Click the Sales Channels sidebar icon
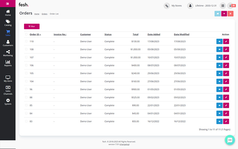The height and width of the screenshot is (149, 238). (8, 90)
